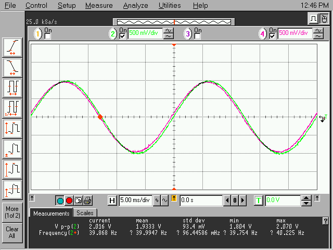Select the V max measurement icon
Image resolution: width=333 pixels, height=250 pixels.
(12, 170)
